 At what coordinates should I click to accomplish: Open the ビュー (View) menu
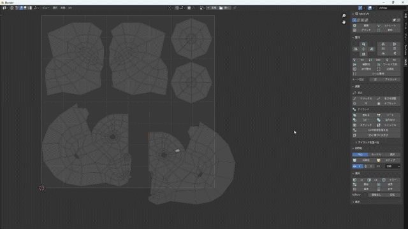pyautogui.click(x=46, y=8)
